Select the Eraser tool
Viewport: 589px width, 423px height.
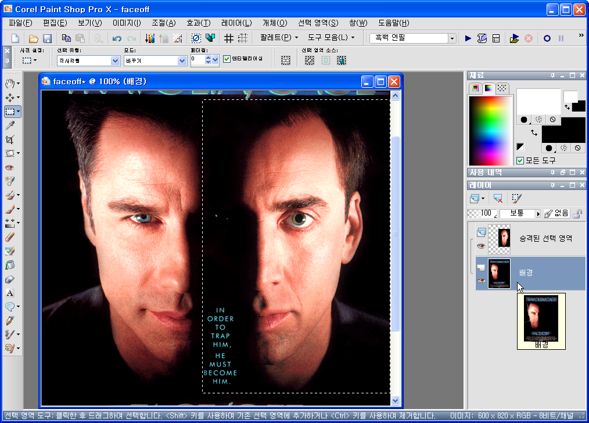tap(10, 236)
